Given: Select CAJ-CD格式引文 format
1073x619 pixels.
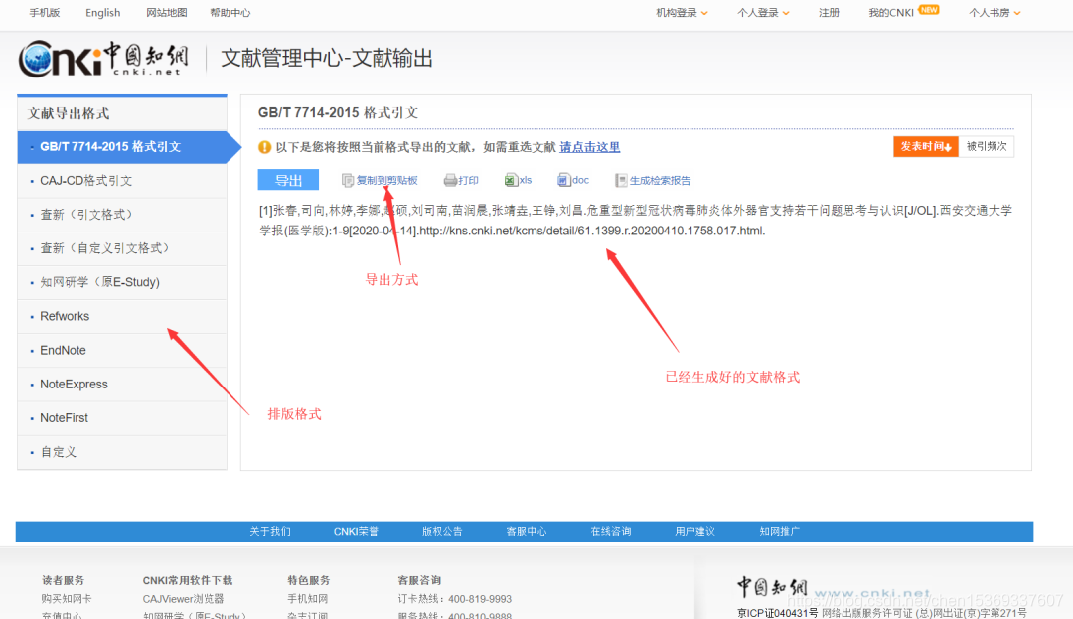Looking at the screenshot, I should tap(122, 181).
